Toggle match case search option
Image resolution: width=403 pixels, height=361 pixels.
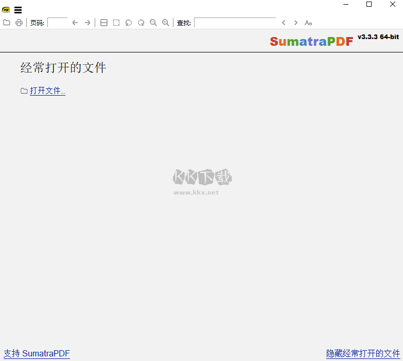click(308, 23)
